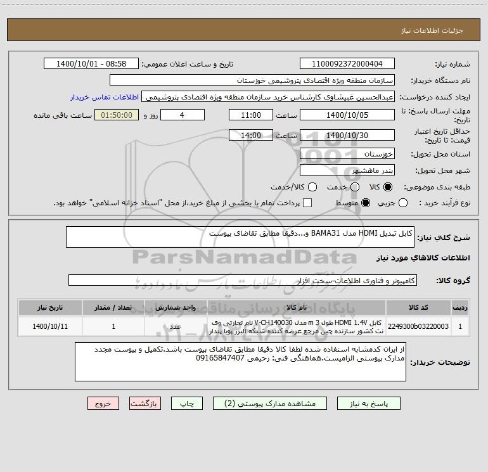Click the بازگشت back button
This screenshot has width=488, height=472.
click(x=145, y=404)
